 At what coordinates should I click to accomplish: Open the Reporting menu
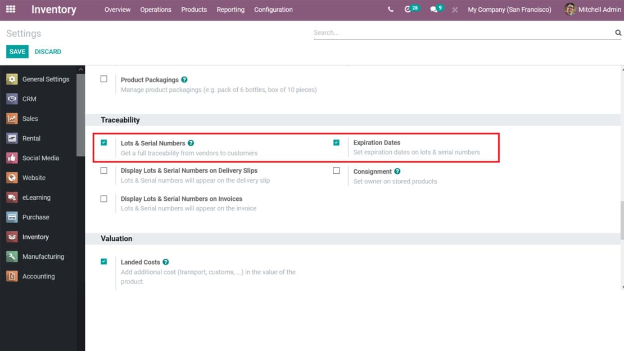[230, 10]
